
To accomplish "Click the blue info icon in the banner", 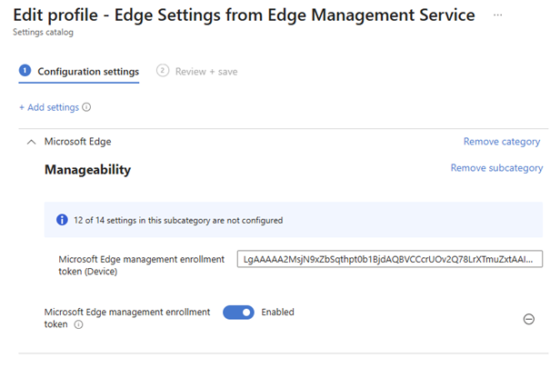I will click(63, 220).
